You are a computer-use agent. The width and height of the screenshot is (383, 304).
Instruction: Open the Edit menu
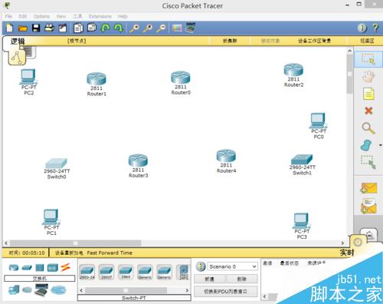[23, 16]
